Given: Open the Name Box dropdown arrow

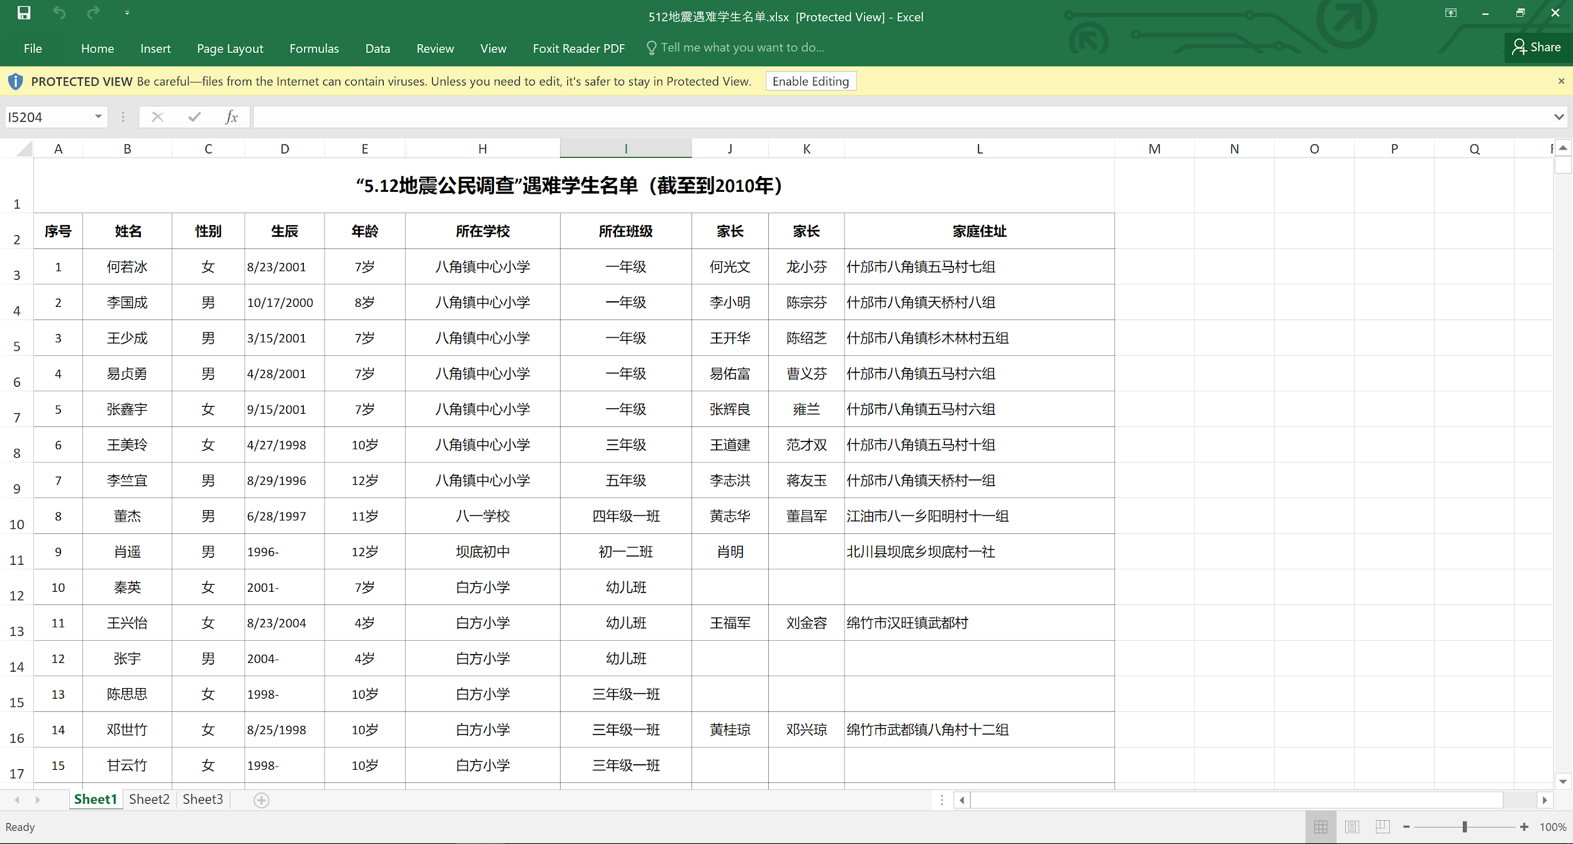Looking at the screenshot, I should 98,117.
